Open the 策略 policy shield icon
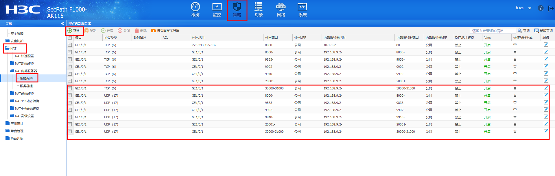Screen dimensions: 555x176 (x=237, y=6)
